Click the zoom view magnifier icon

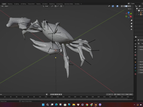[x=131, y=21]
